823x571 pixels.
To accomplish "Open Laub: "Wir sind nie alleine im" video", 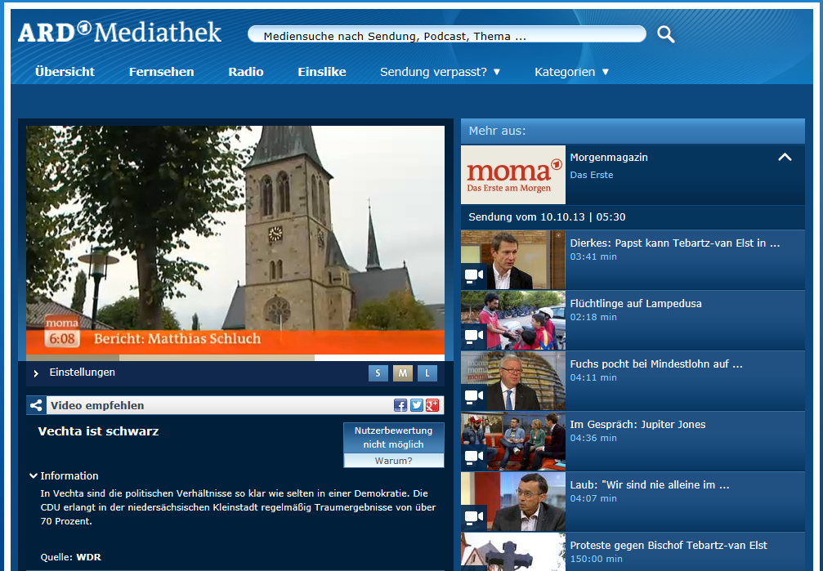I will point(650,485).
